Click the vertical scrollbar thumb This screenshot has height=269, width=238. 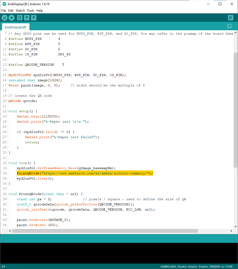click(x=235, y=109)
